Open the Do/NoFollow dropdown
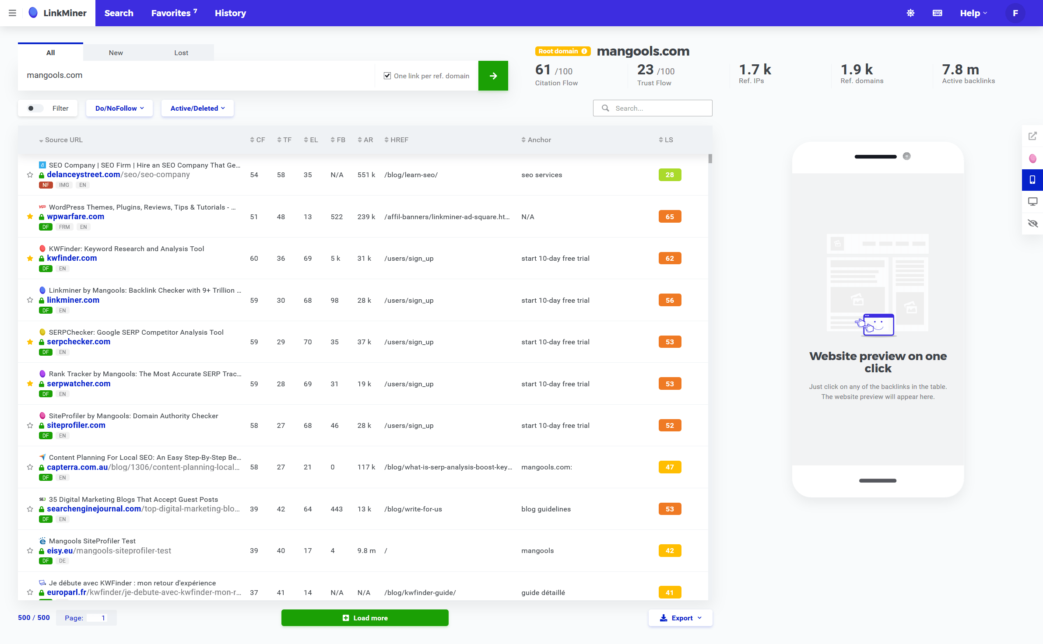Image resolution: width=1043 pixels, height=644 pixels. tap(119, 108)
